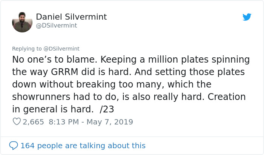
Task: Click the Twitter bird logo
Action: (247, 17)
